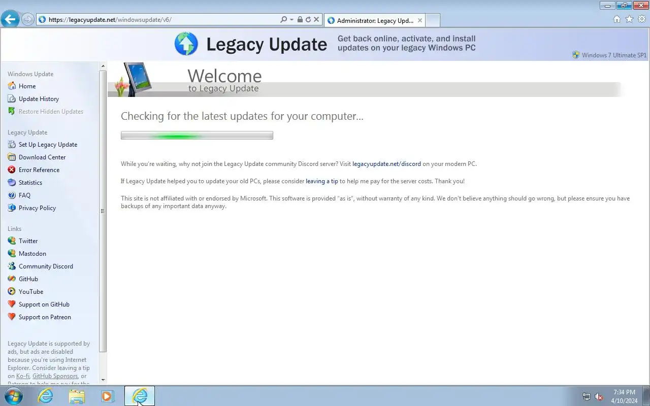
Task: Click the Windows 7 Ultimate SP1 text
Action: pyautogui.click(x=614, y=55)
